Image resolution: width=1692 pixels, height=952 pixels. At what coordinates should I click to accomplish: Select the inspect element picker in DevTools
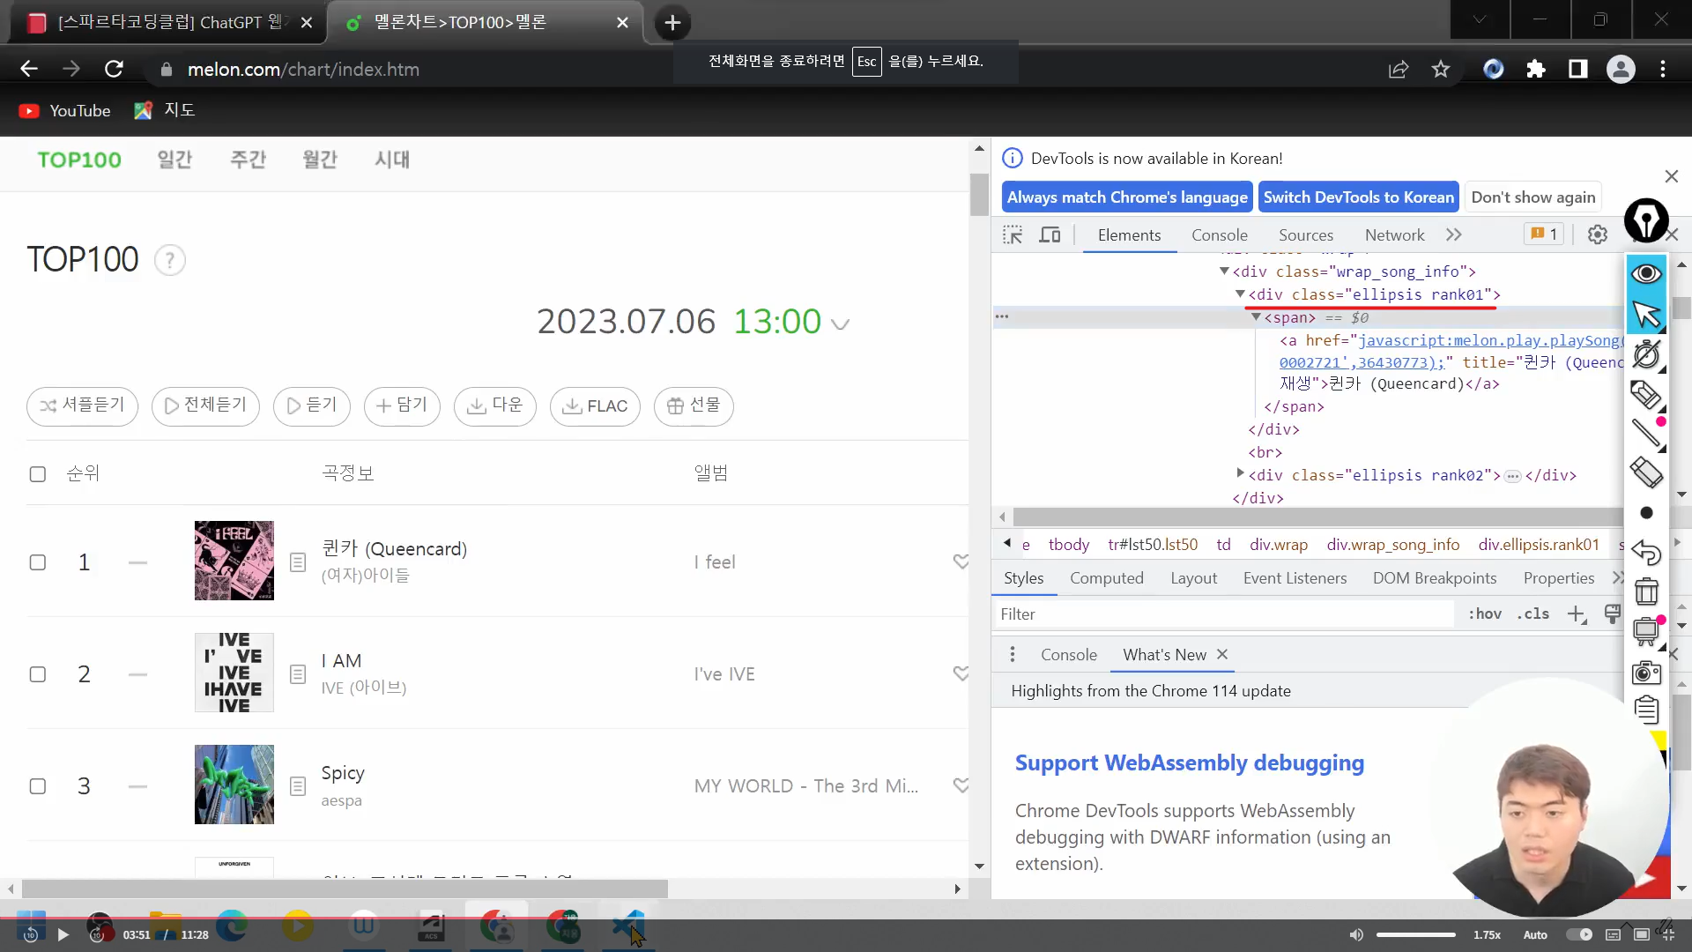[1013, 235]
